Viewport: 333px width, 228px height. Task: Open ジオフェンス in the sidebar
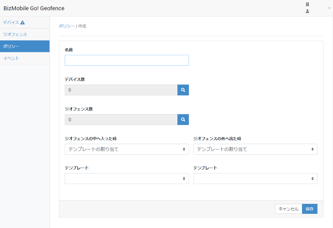pos(15,34)
